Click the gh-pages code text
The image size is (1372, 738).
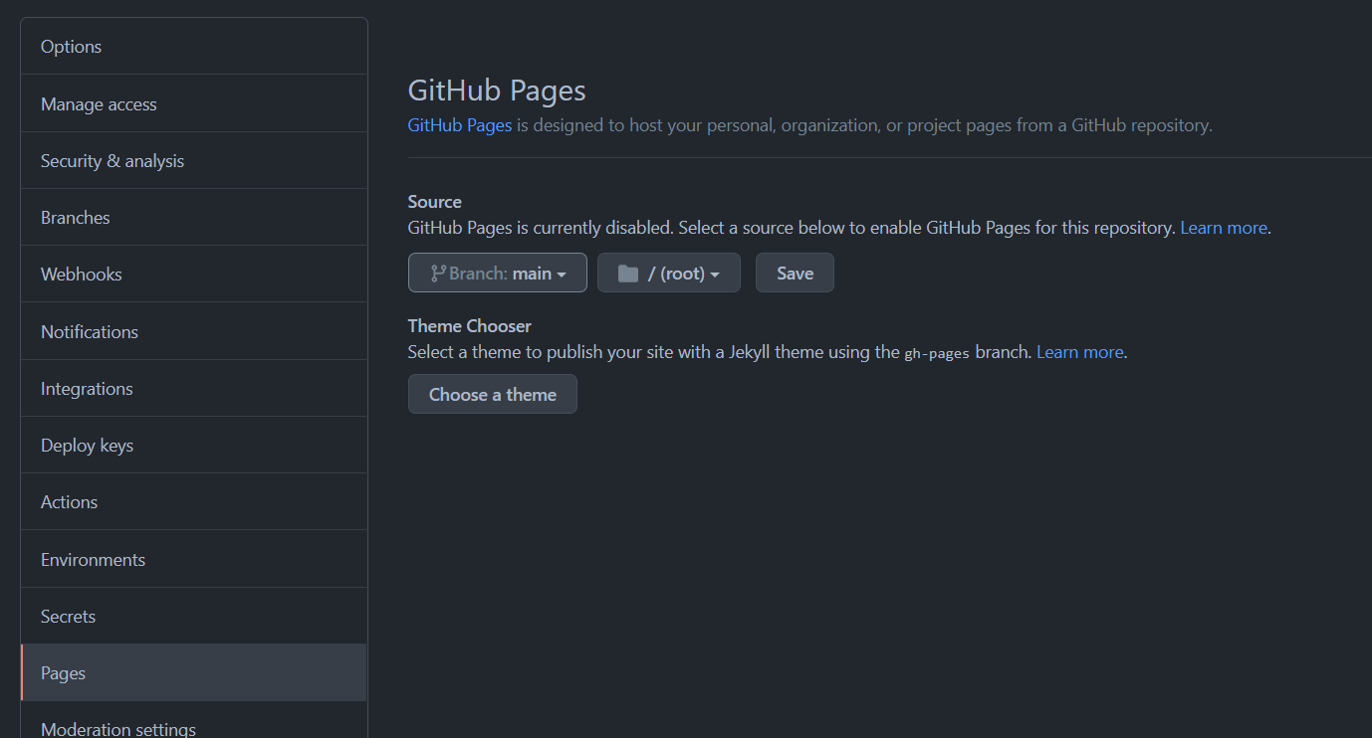(937, 353)
